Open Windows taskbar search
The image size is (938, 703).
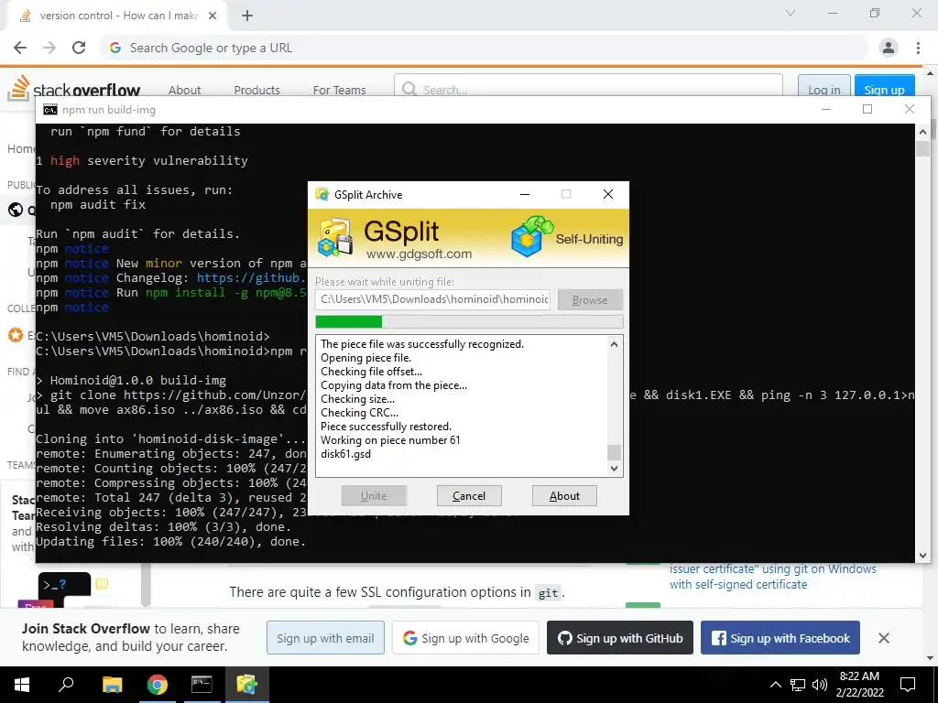(66, 685)
